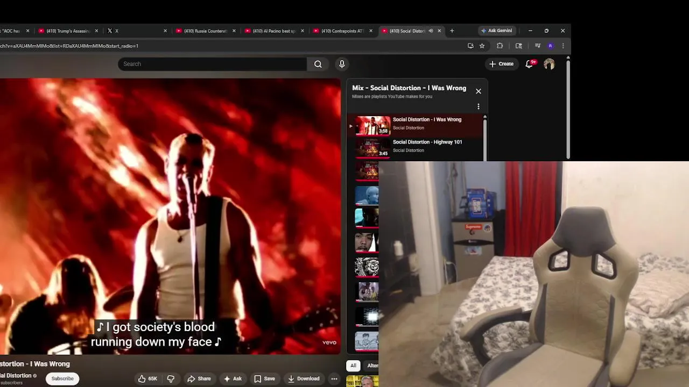The width and height of the screenshot is (689, 387).
Task: Click the Ask Gemini button
Action: [496, 31]
